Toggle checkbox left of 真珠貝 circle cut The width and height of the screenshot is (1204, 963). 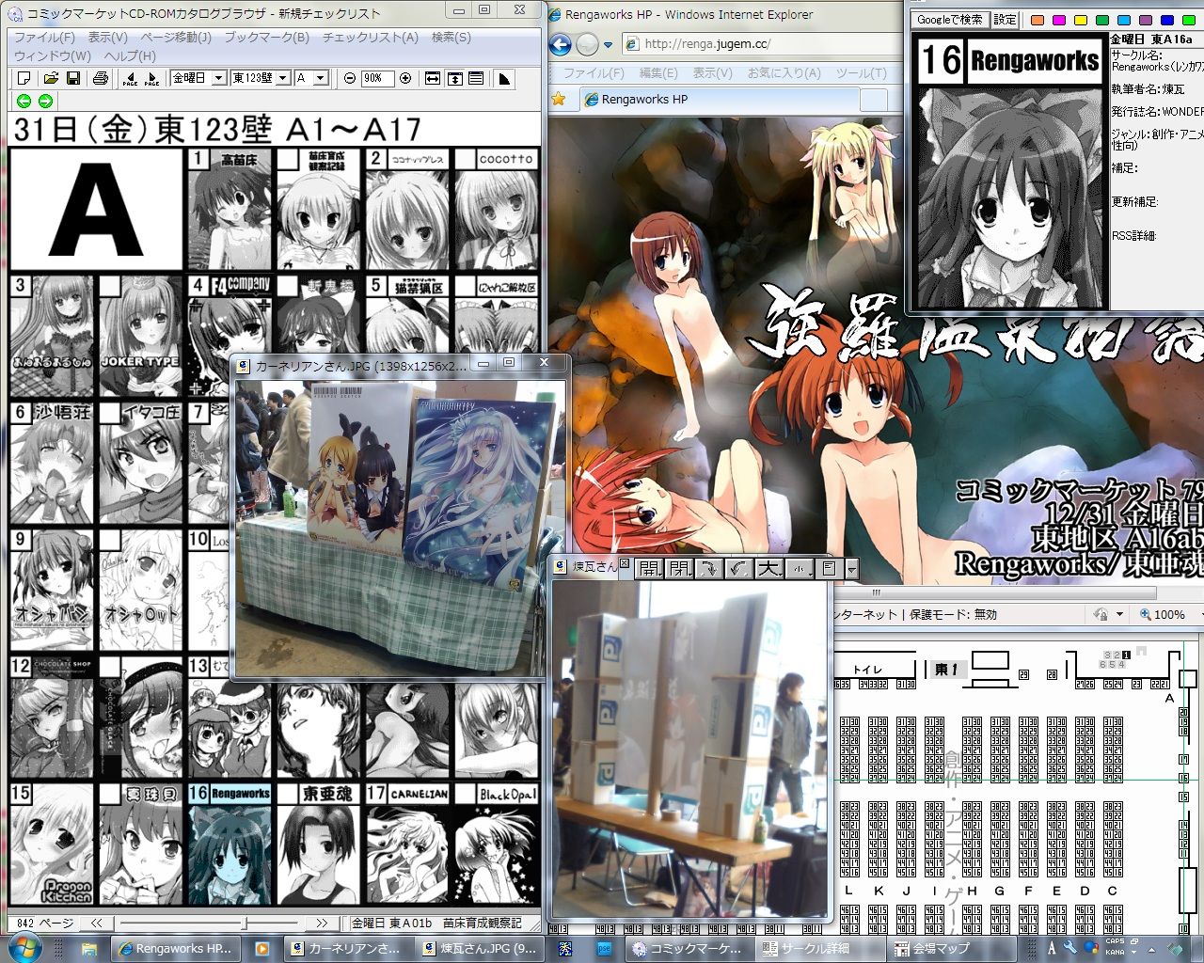coord(109,794)
